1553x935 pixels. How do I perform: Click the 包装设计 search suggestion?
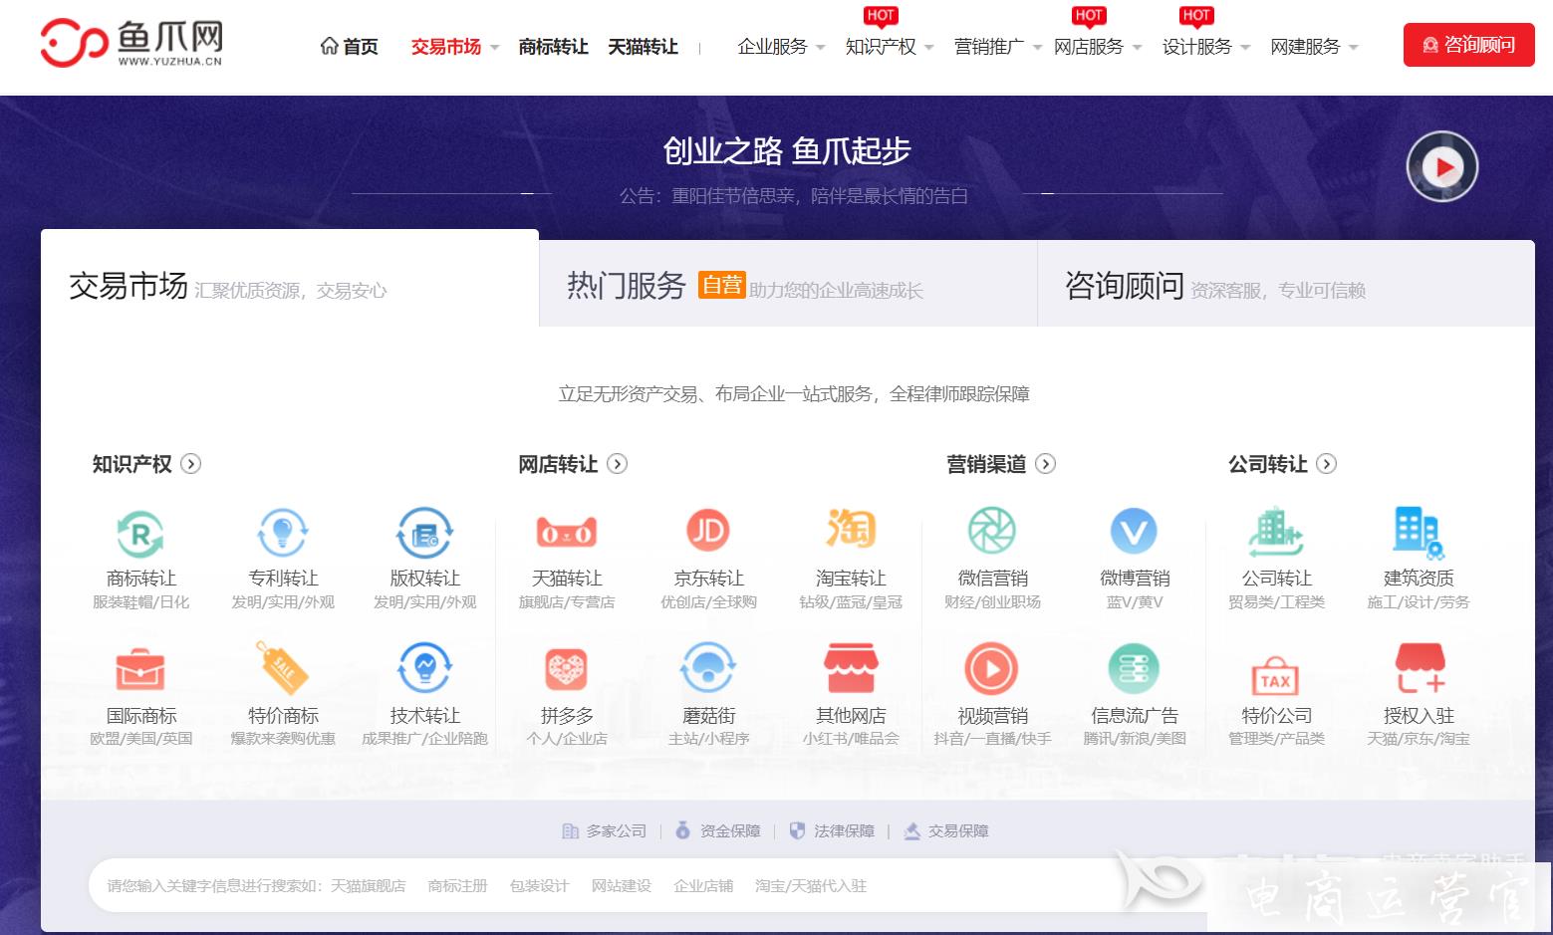click(x=540, y=885)
